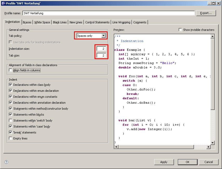Toggle Declarations within enum constants
The height and width of the screenshot is (169, 222).
[x=10, y=96]
